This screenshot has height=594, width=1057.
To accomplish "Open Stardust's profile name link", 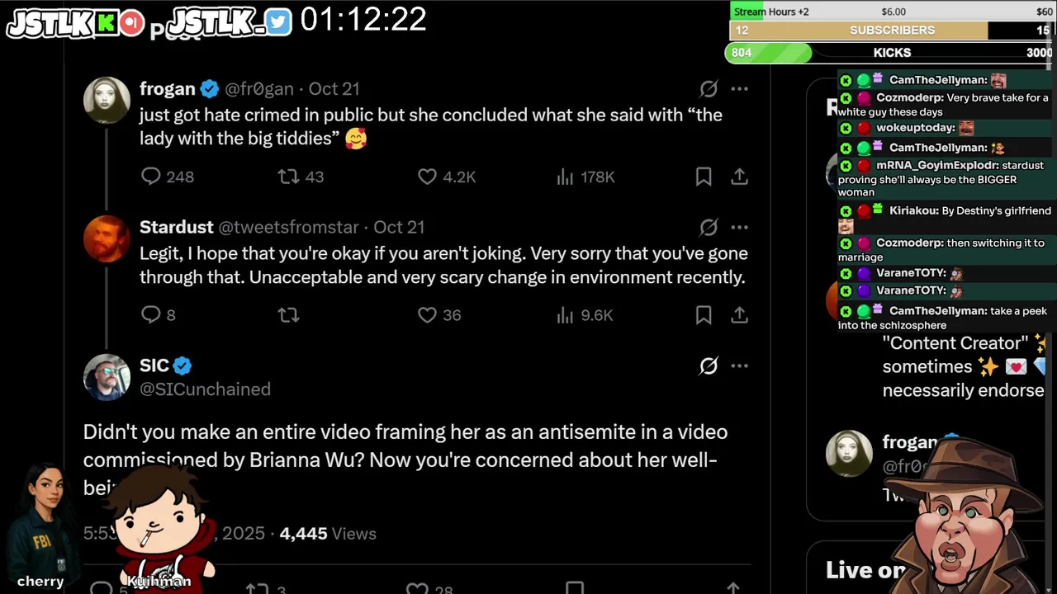I will click(176, 227).
